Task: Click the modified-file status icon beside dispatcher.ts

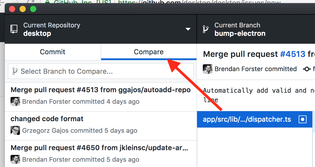Action: (303, 119)
